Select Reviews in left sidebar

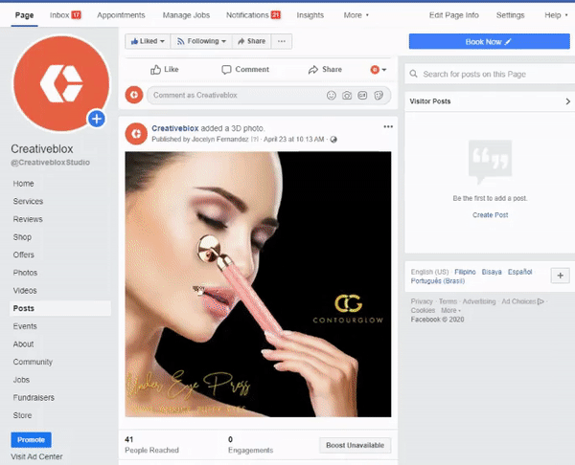pos(28,219)
